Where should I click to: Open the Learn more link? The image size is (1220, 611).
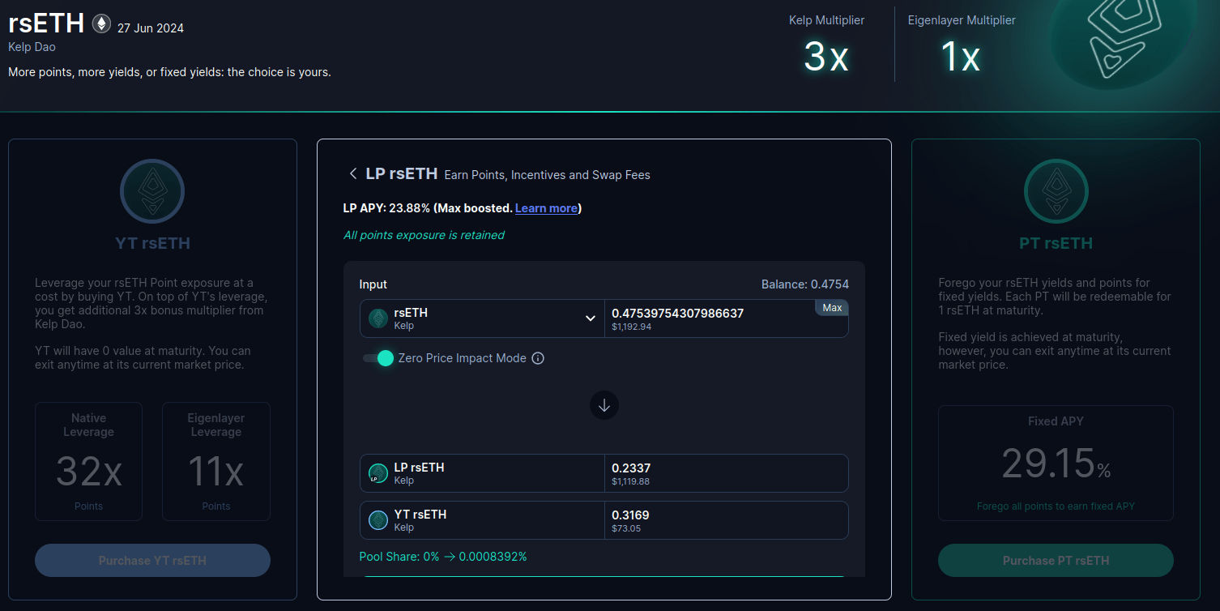click(x=546, y=208)
